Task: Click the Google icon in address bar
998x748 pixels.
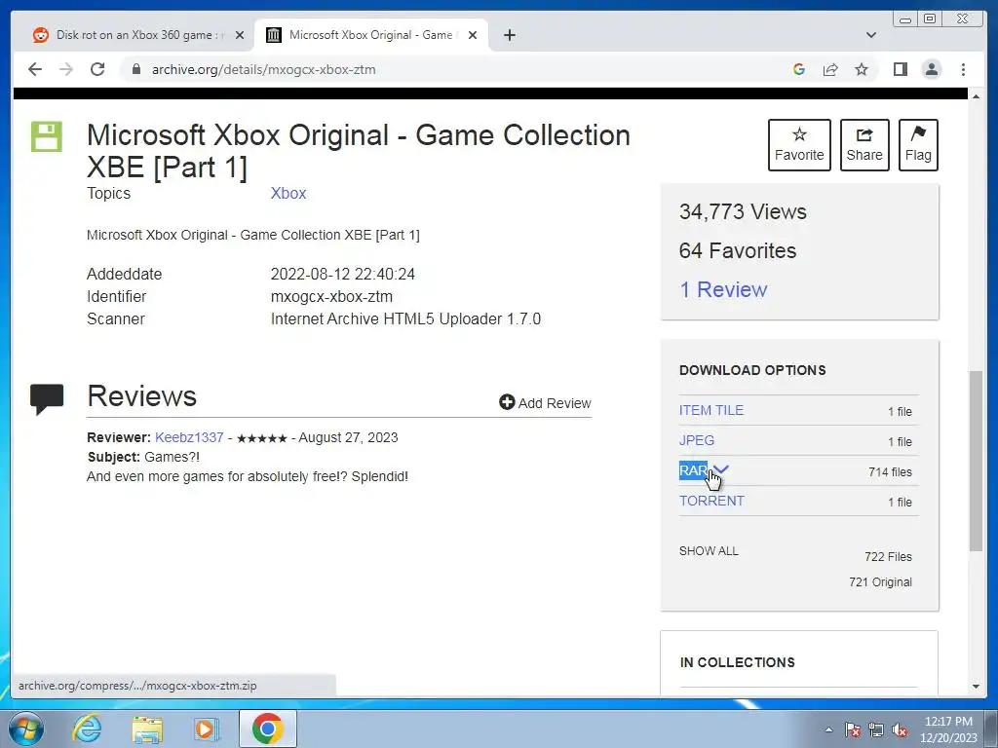Action: click(x=799, y=69)
